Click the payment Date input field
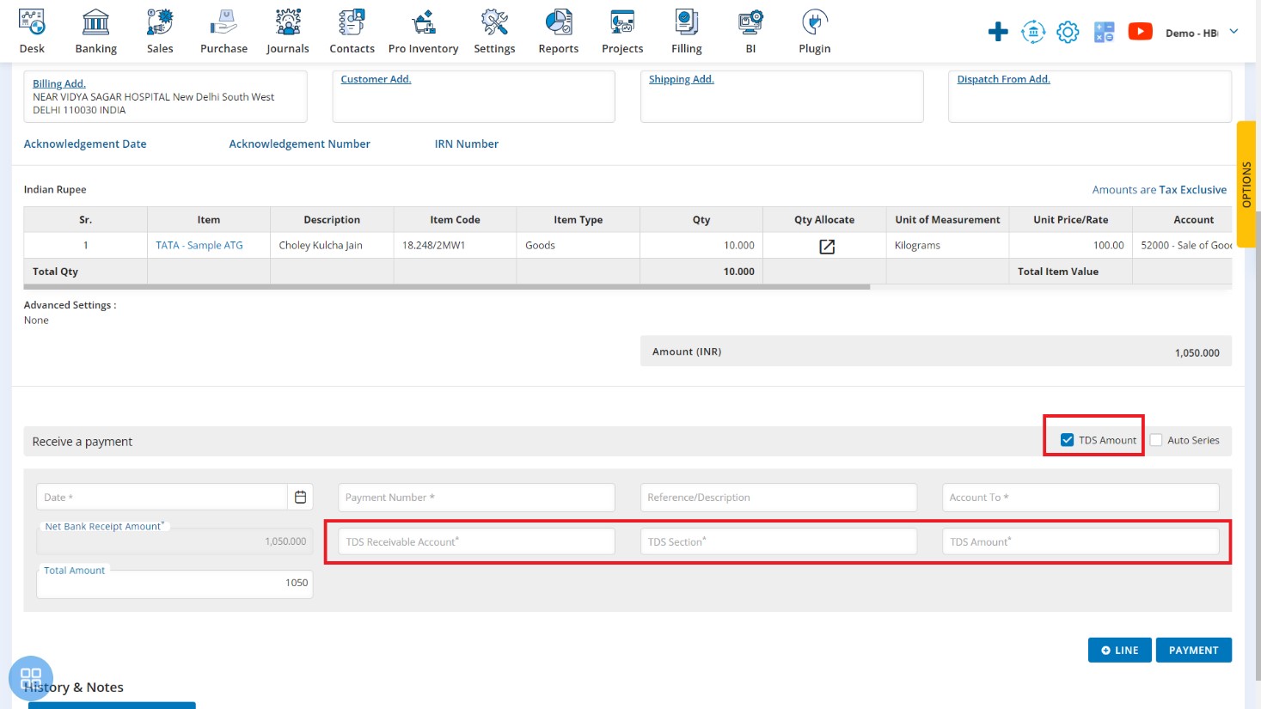The width and height of the screenshot is (1261, 709). point(162,498)
